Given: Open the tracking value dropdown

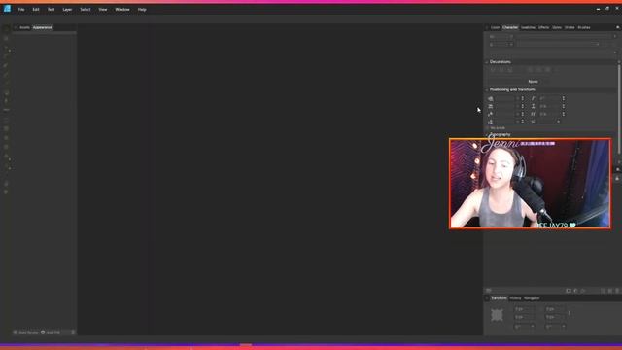Looking at the screenshot, I should click(x=518, y=106).
